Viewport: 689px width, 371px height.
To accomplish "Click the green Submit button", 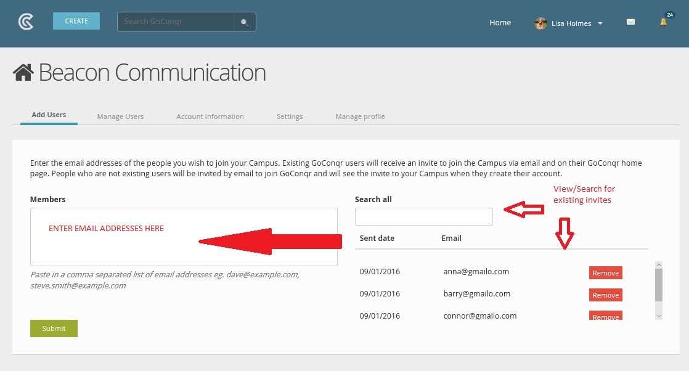I will click(54, 328).
